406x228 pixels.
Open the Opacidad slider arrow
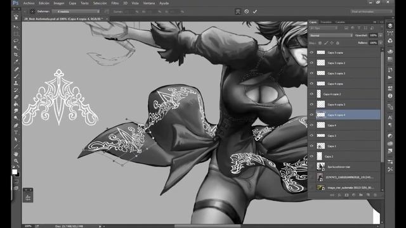tap(381, 35)
